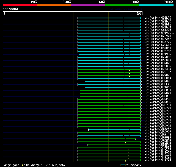The width and height of the screenshot is (176, 167).
Task: Select the UniRef100_Q5G1J2 label
Action: [x=158, y=136]
